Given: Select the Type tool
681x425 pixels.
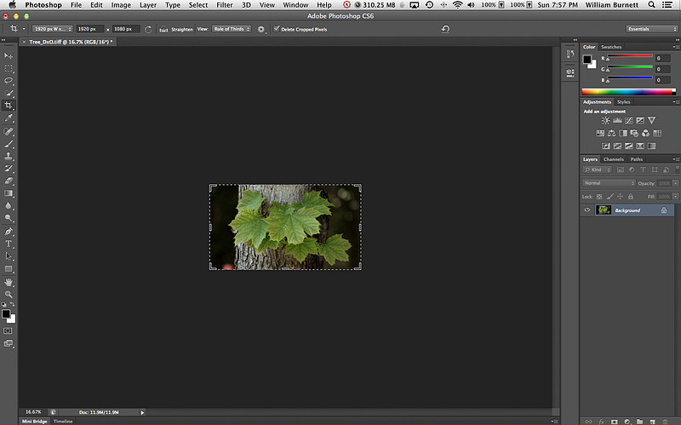Looking at the screenshot, I should [9, 244].
